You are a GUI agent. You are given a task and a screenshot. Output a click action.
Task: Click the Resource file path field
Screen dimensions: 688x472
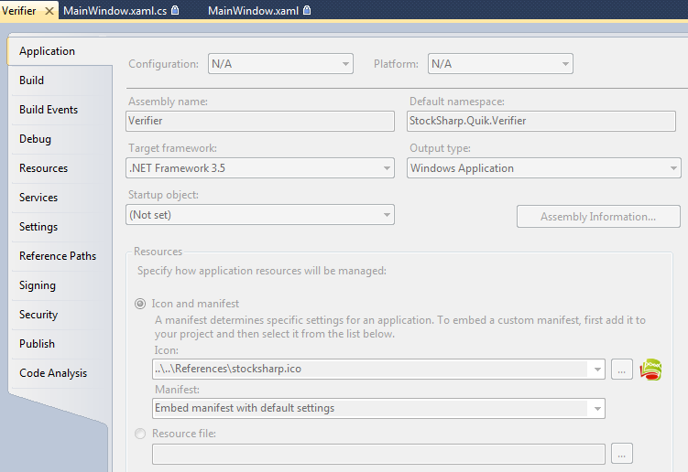[378, 454]
